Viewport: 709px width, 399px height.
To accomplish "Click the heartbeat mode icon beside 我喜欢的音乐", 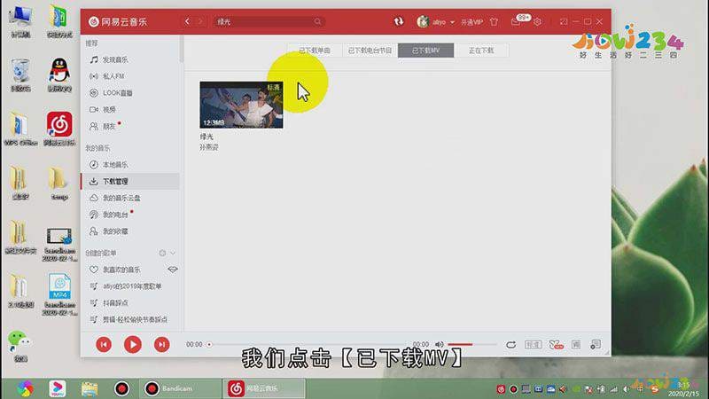I will click(x=172, y=270).
